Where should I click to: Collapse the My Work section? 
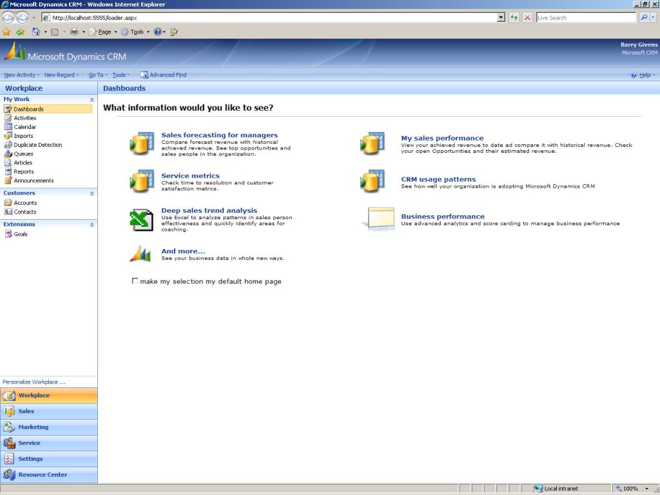92,100
